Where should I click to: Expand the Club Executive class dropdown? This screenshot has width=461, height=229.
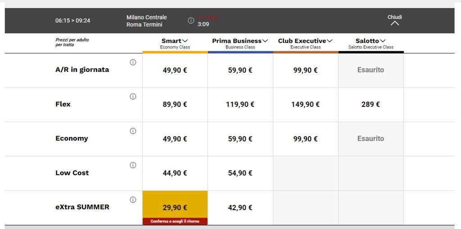[x=305, y=41]
